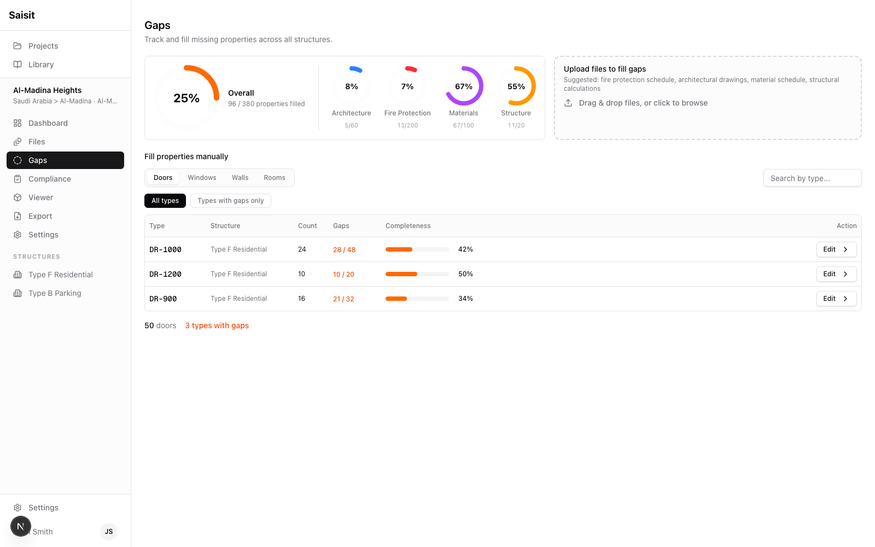Click the Overall 25% progress ring

[186, 98]
